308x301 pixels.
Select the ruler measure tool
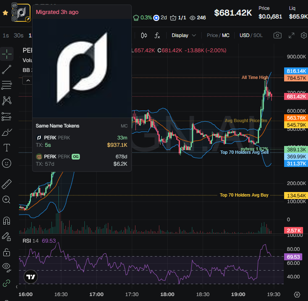(7, 184)
